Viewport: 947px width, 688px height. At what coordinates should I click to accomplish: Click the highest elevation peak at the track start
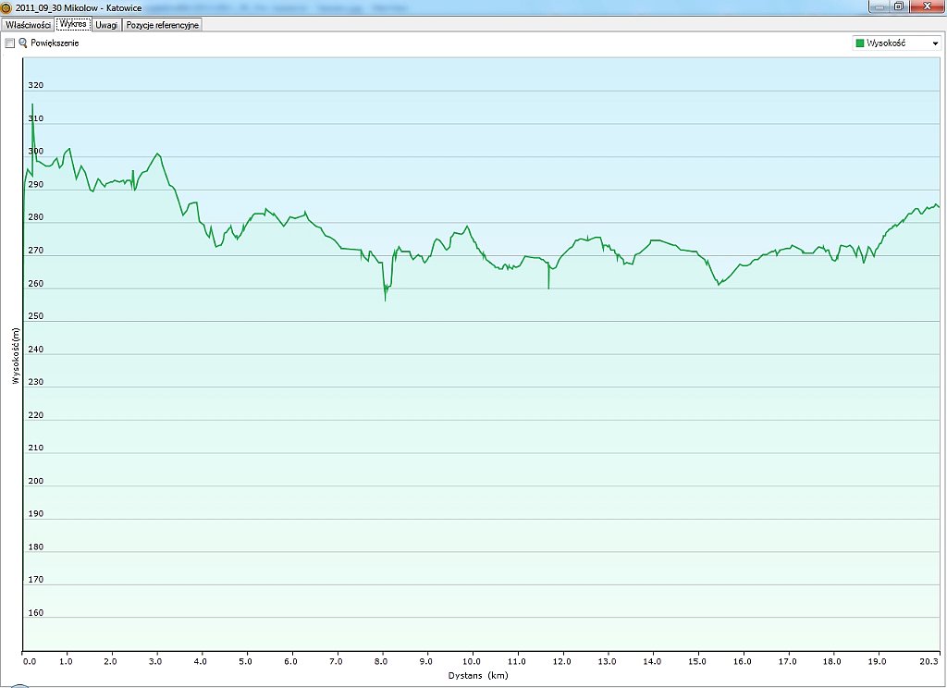(32, 105)
